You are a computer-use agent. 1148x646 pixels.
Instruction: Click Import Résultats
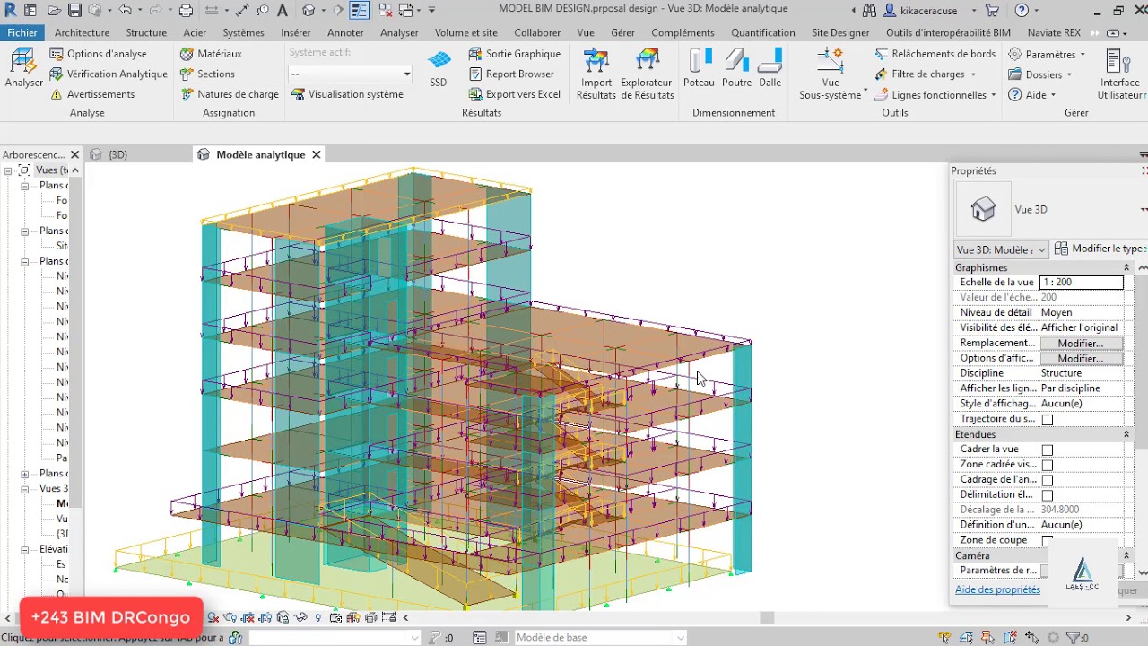(596, 74)
